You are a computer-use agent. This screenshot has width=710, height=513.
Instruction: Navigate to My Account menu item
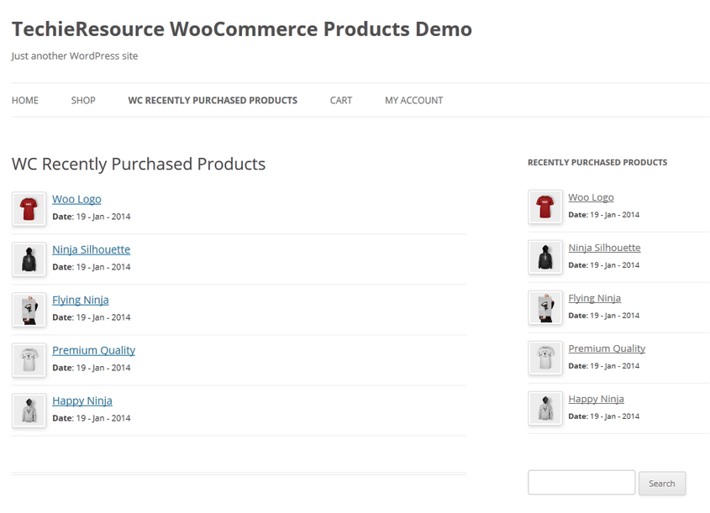(x=414, y=101)
